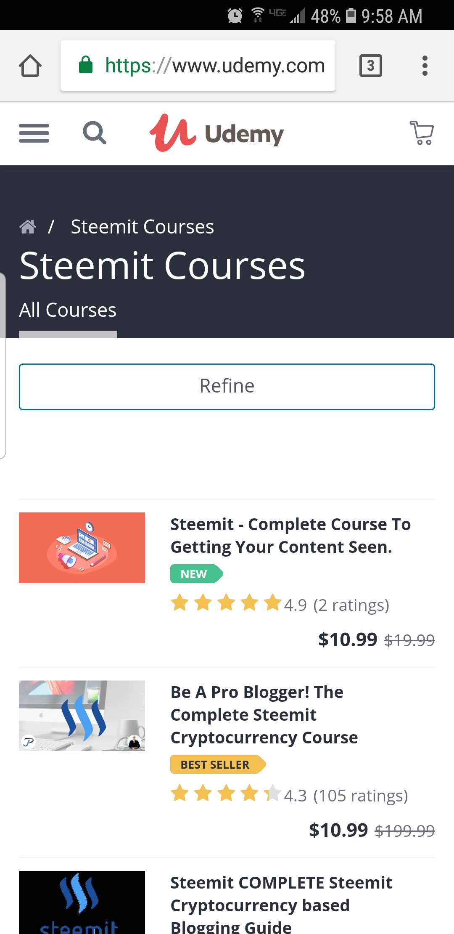Open the shopping cart
Viewport: 454px width, 934px height.
[x=422, y=133]
